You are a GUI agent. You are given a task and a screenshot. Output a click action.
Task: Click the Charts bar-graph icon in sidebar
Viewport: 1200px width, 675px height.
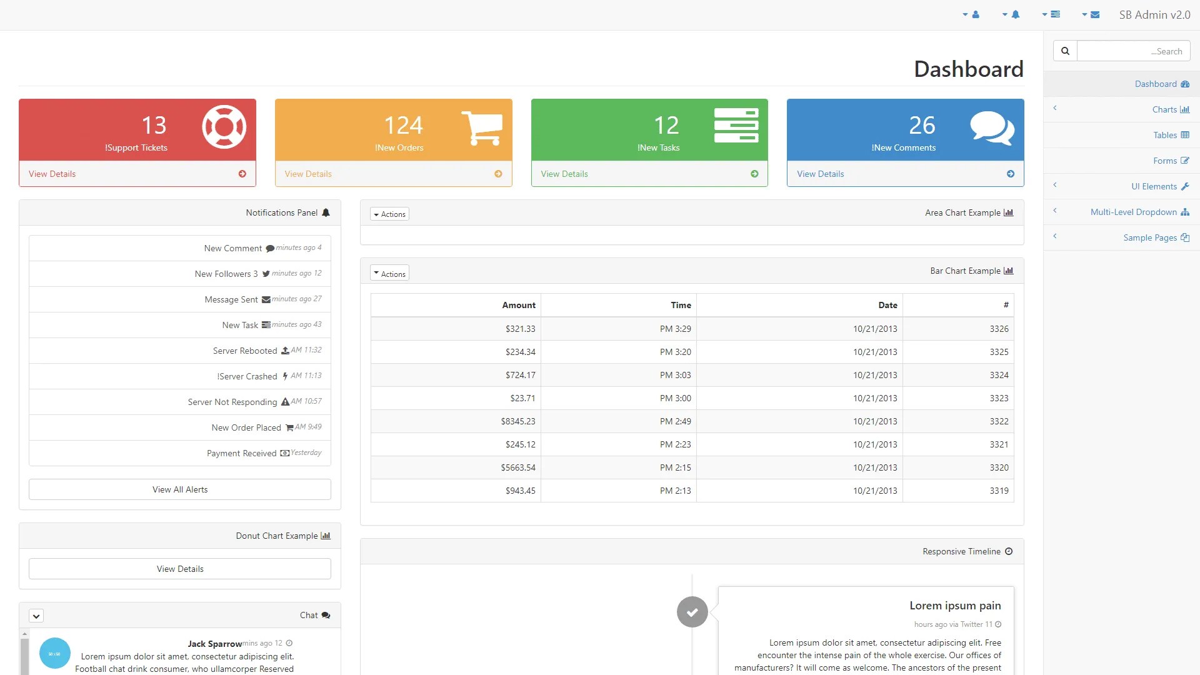click(1185, 109)
